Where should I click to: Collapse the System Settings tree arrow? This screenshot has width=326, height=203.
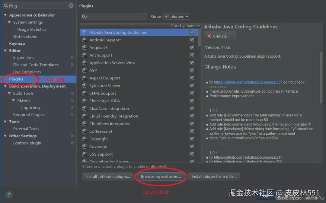[9, 22]
